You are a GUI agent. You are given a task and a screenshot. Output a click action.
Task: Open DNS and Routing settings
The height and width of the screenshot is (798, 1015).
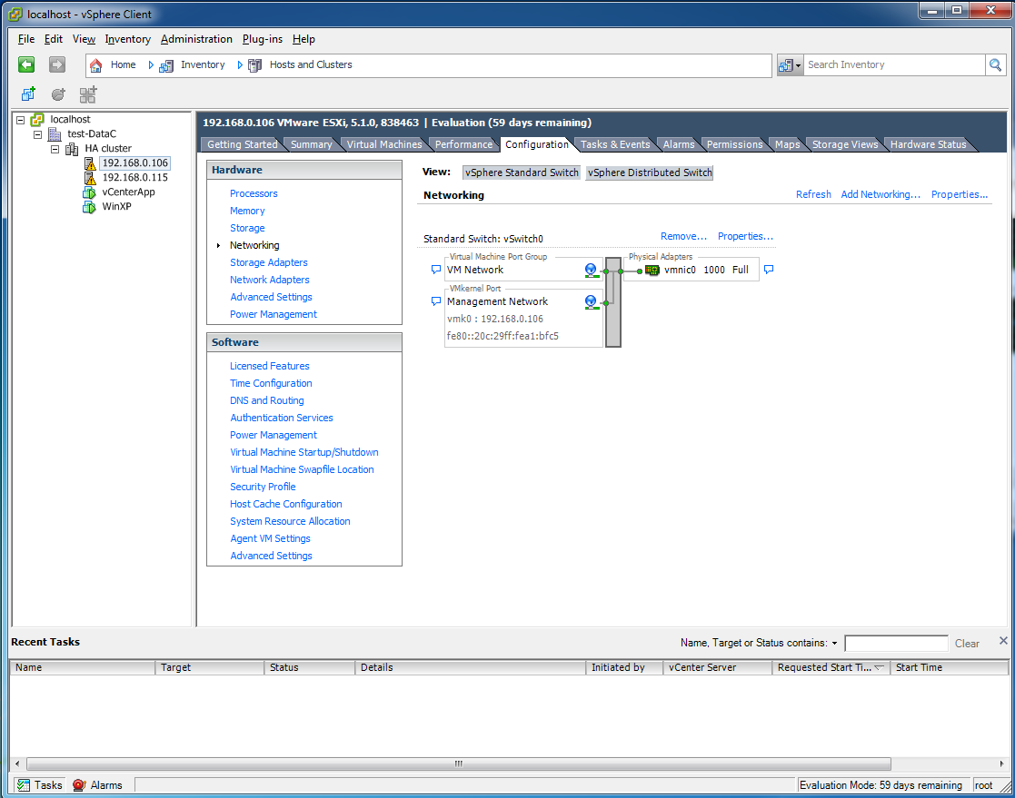tap(266, 401)
